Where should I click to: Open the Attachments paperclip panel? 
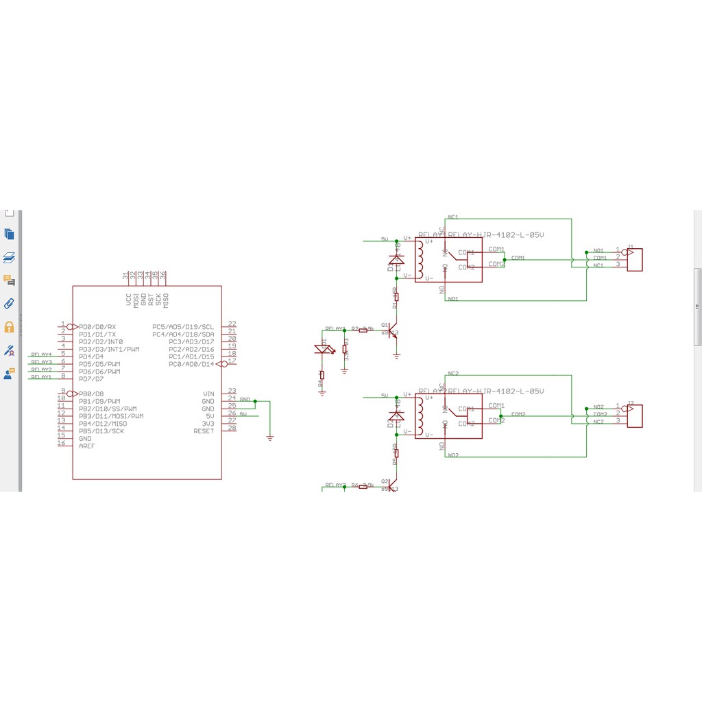[x=9, y=304]
